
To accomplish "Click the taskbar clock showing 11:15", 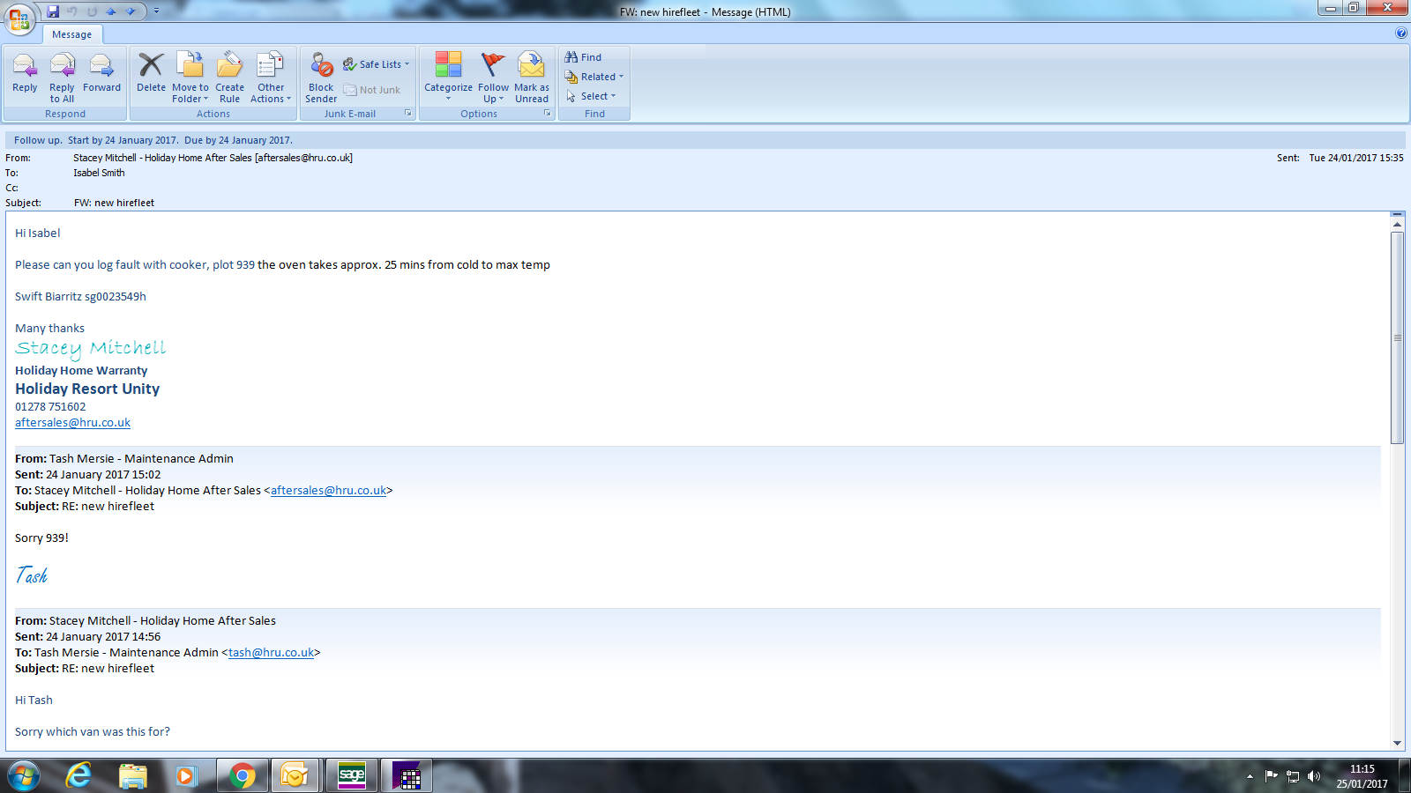I will click(1362, 776).
